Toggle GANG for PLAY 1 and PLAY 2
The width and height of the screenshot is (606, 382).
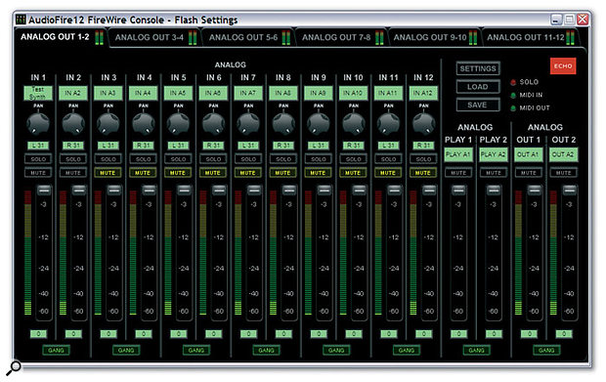point(476,351)
